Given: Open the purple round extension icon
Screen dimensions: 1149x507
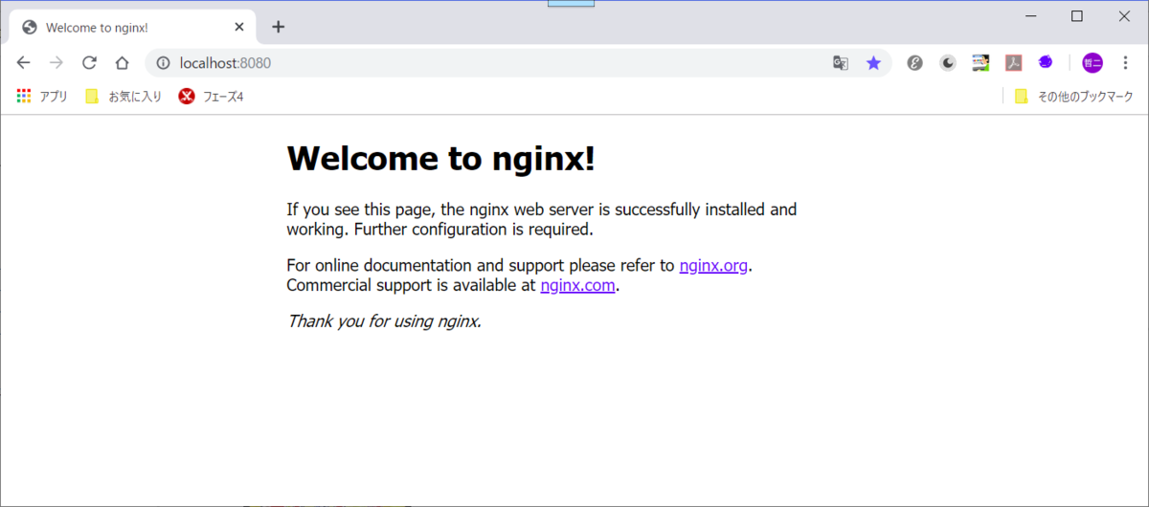Looking at the screenshot, I should click(1046, 62).
